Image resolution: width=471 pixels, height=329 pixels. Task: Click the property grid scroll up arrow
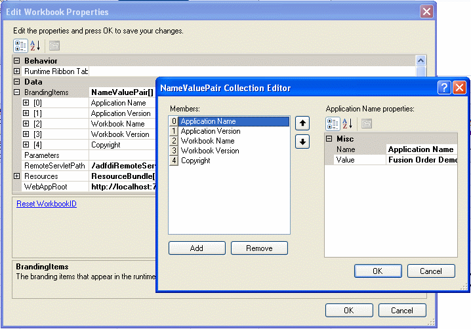[x=421, y=61]
